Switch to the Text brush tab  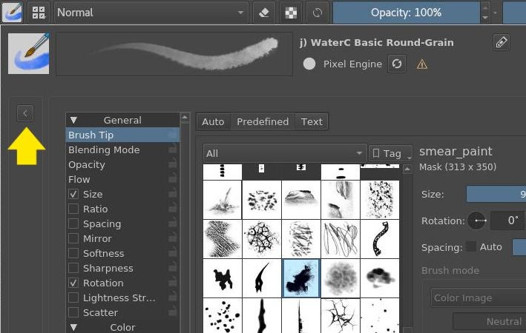[x=312, y=121]
